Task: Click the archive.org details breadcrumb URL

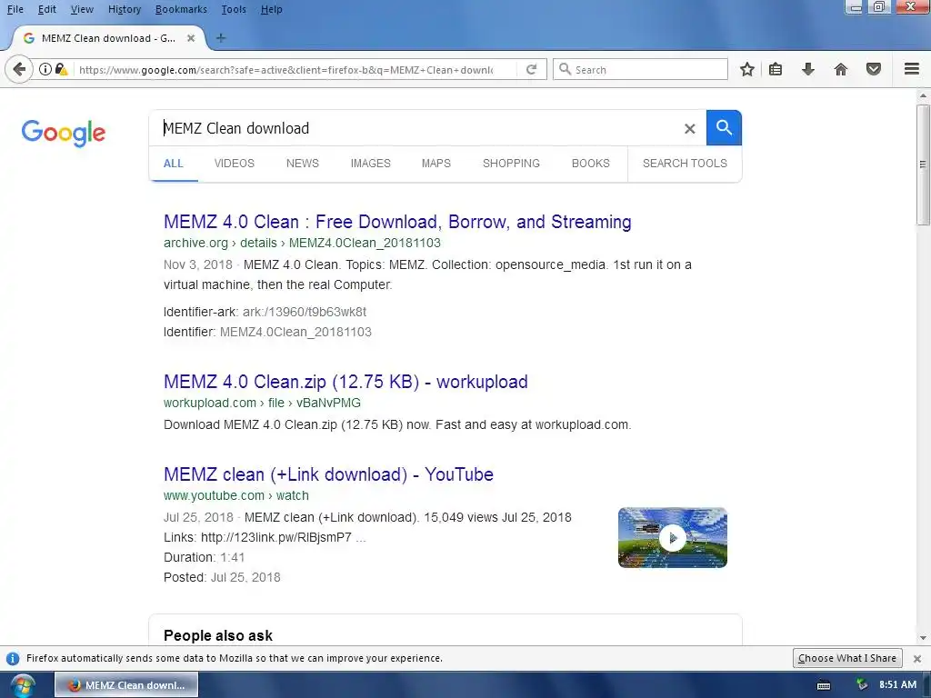Action: (302, 243)
